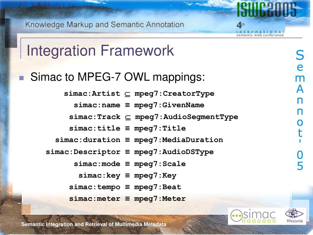
Task: Click the subset symbol after simac:Track
Action: click(x=128, y=117)
